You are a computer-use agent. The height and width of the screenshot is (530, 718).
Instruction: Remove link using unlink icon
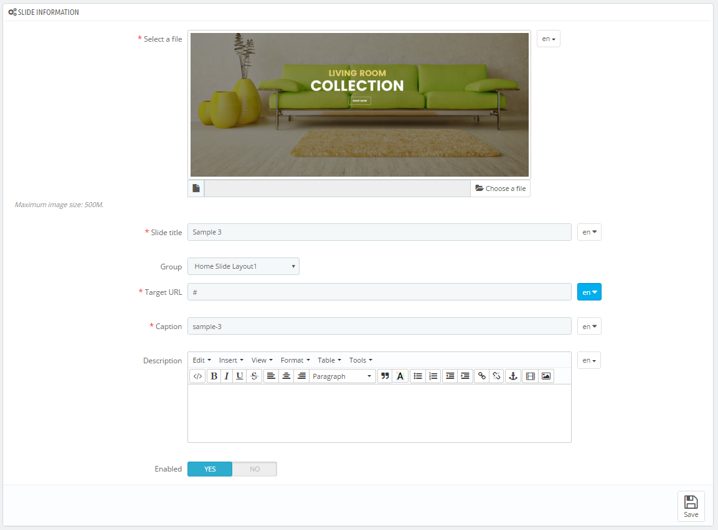pos(496,376)
